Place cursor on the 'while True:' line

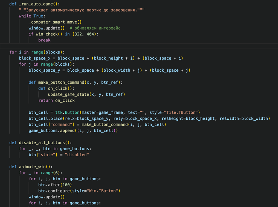32,16
